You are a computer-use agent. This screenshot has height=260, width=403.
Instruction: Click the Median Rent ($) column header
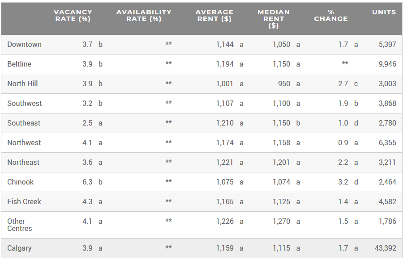274,19
